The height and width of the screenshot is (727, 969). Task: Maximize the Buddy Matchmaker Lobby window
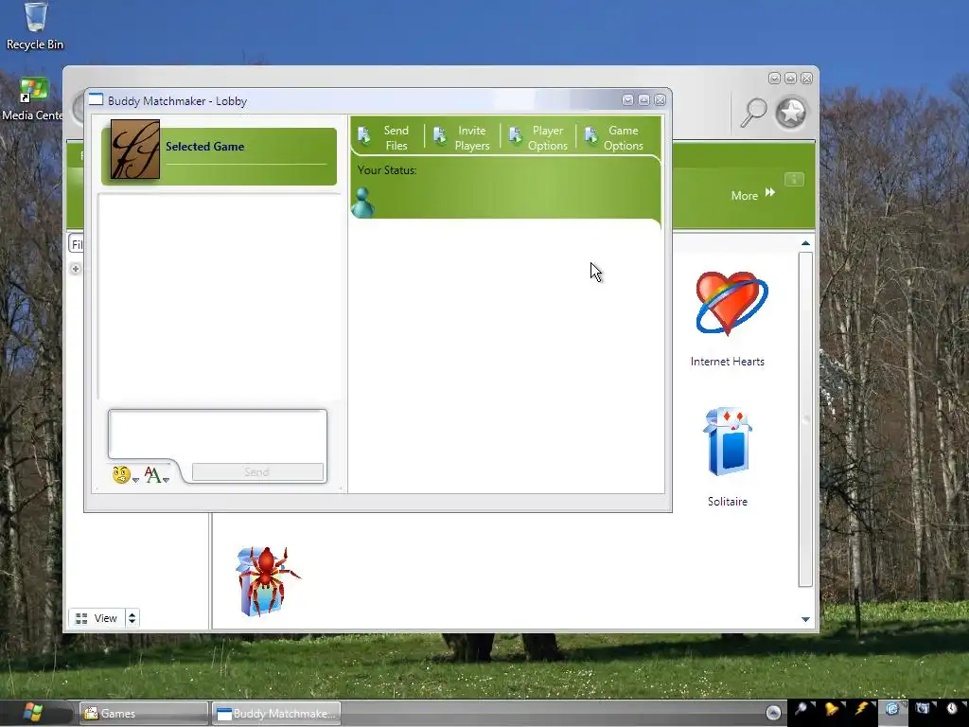point(643,99)
